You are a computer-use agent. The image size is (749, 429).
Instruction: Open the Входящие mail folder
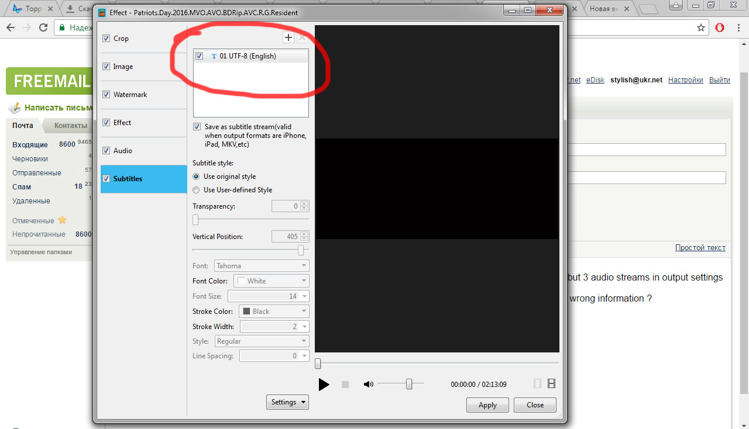(30, 144)
